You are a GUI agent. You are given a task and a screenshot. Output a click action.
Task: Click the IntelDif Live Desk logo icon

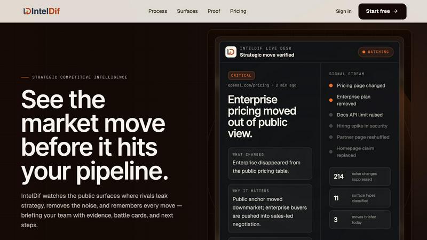coord(231,52)
